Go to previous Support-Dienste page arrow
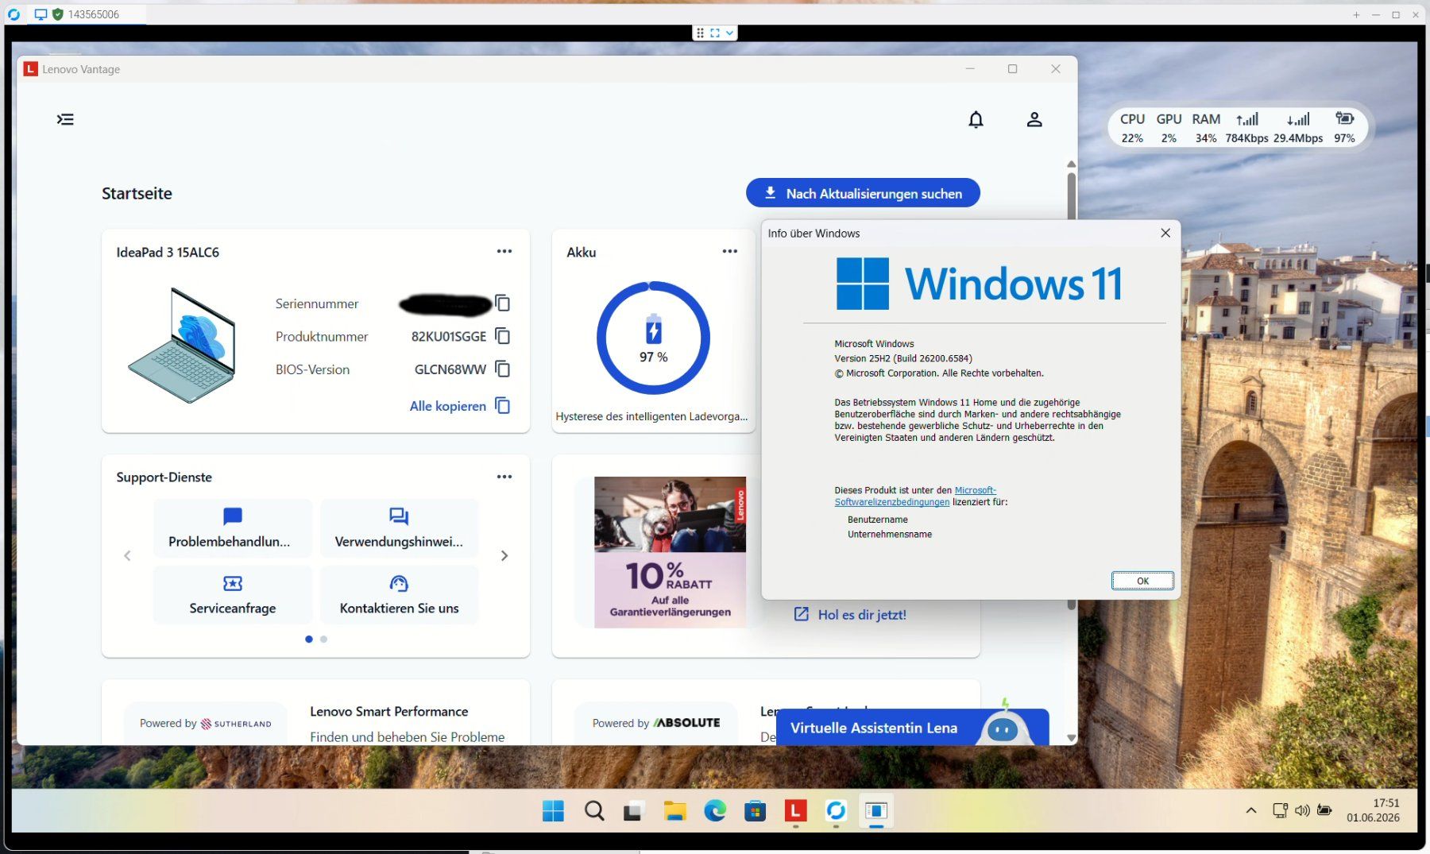 pyautogui.click(x=127, y=555)
